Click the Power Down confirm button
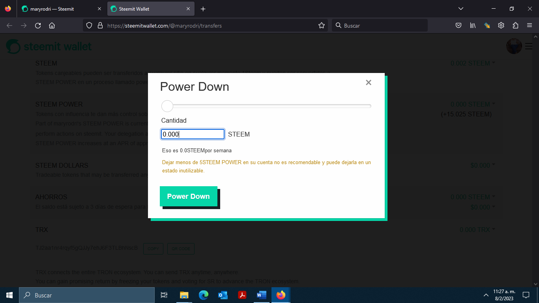The height and width of the screenshot is (303, 539). point(189,196)
